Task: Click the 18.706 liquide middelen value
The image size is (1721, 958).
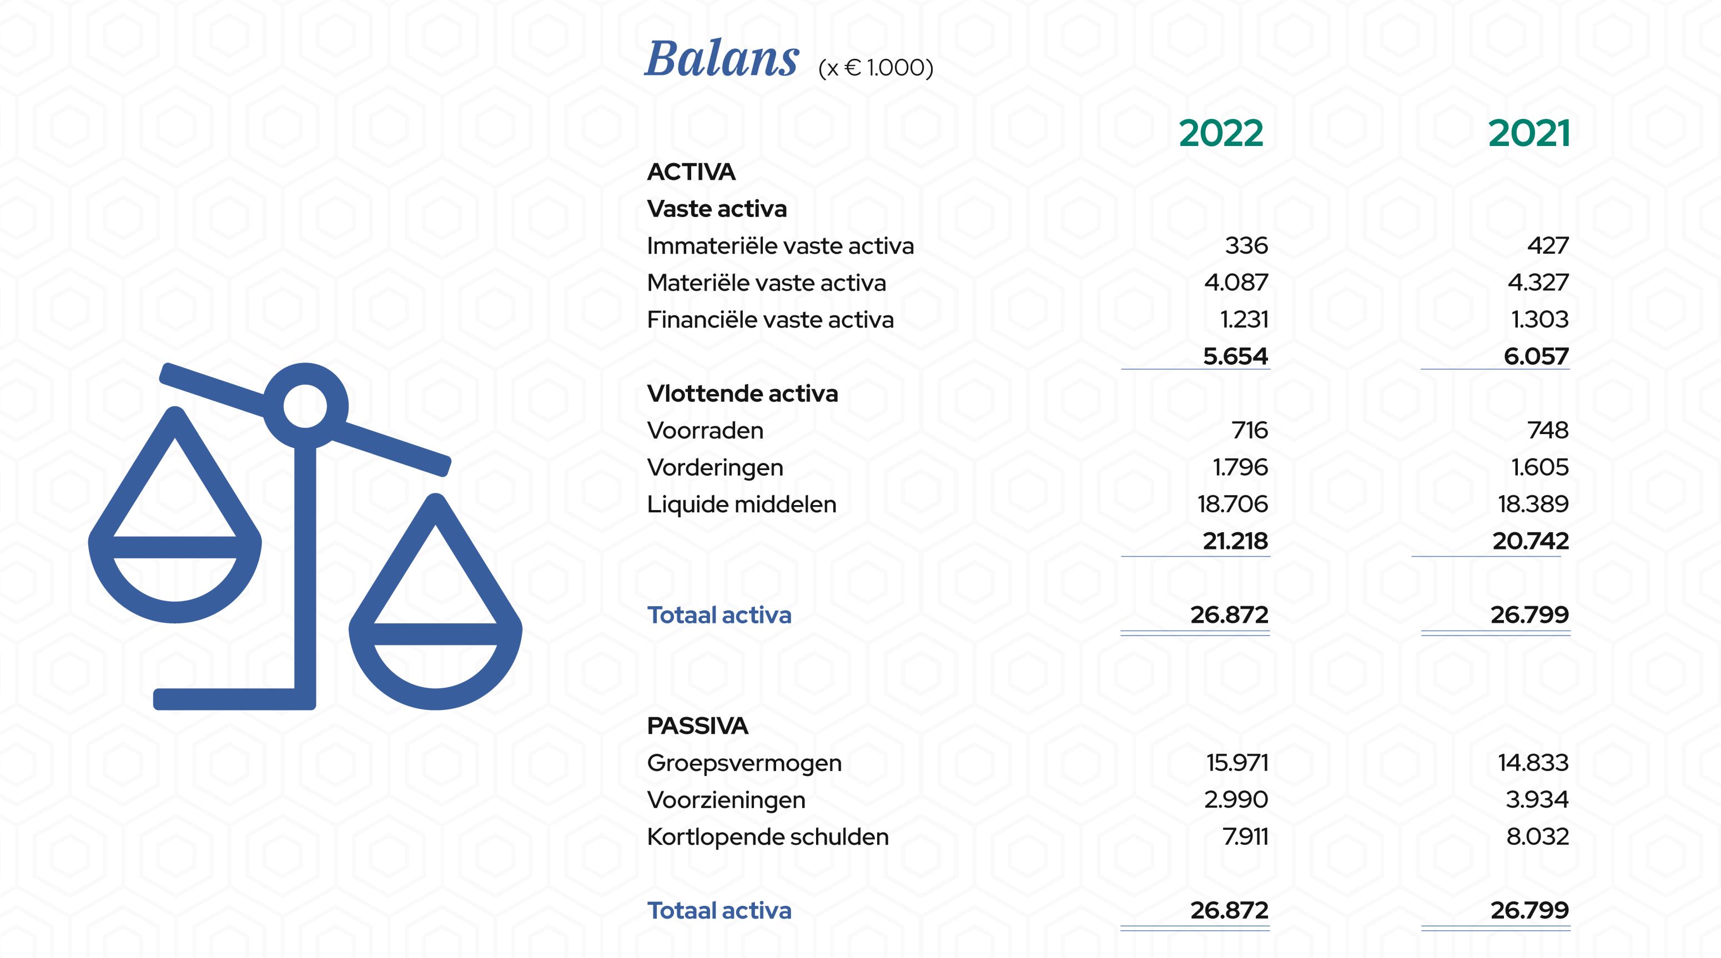Action: click(1232, 504)
